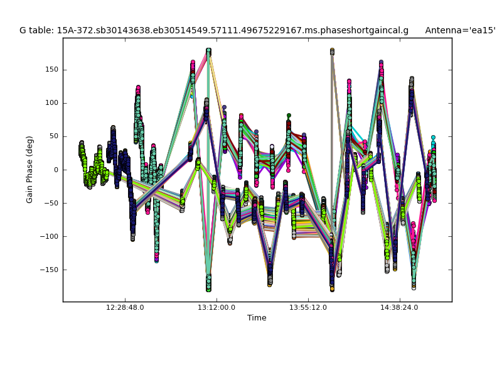Click the 0 tick label on the y-axis
502x377 pixels.
coord(56,170)
